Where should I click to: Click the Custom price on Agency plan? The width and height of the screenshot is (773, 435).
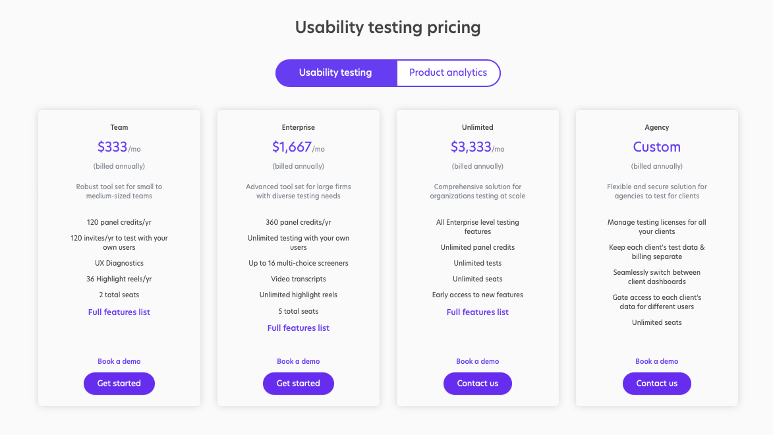(657, 147)
